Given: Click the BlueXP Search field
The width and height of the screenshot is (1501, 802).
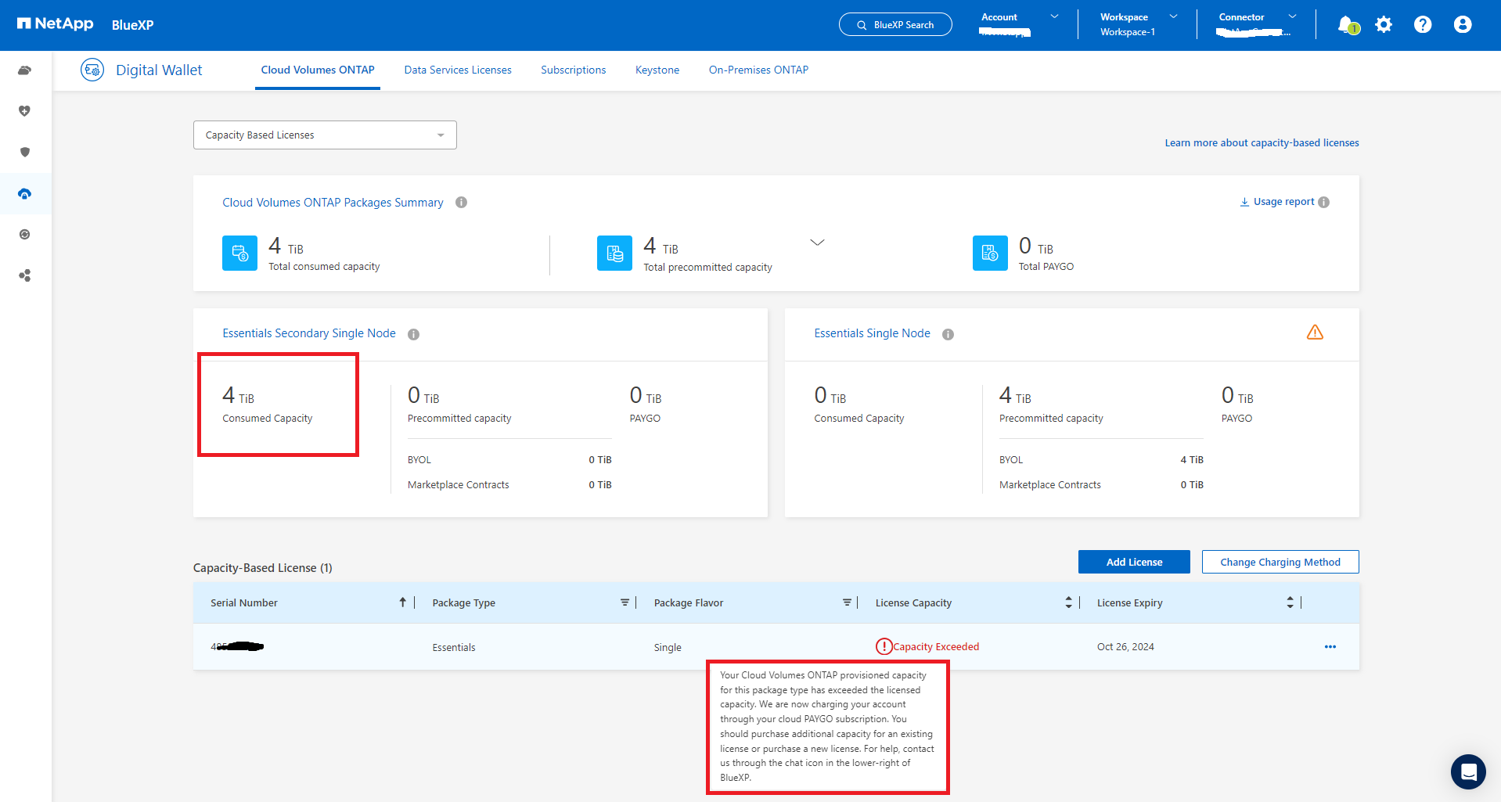Looking at the screenshot, I should (x=895, y=25).
